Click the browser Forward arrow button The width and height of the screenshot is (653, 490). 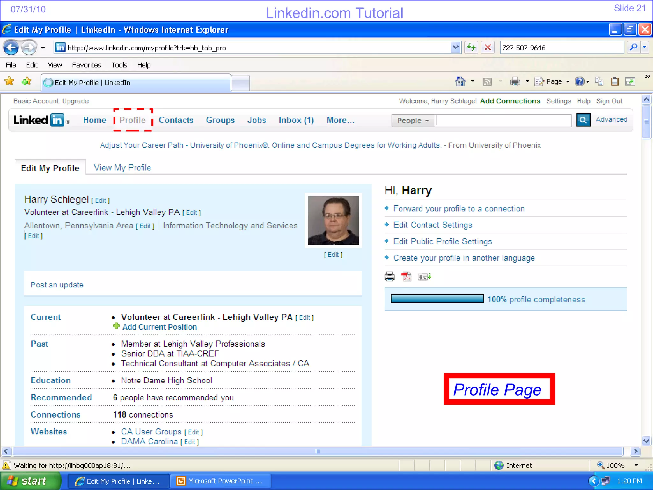click(x=29, y=48)
